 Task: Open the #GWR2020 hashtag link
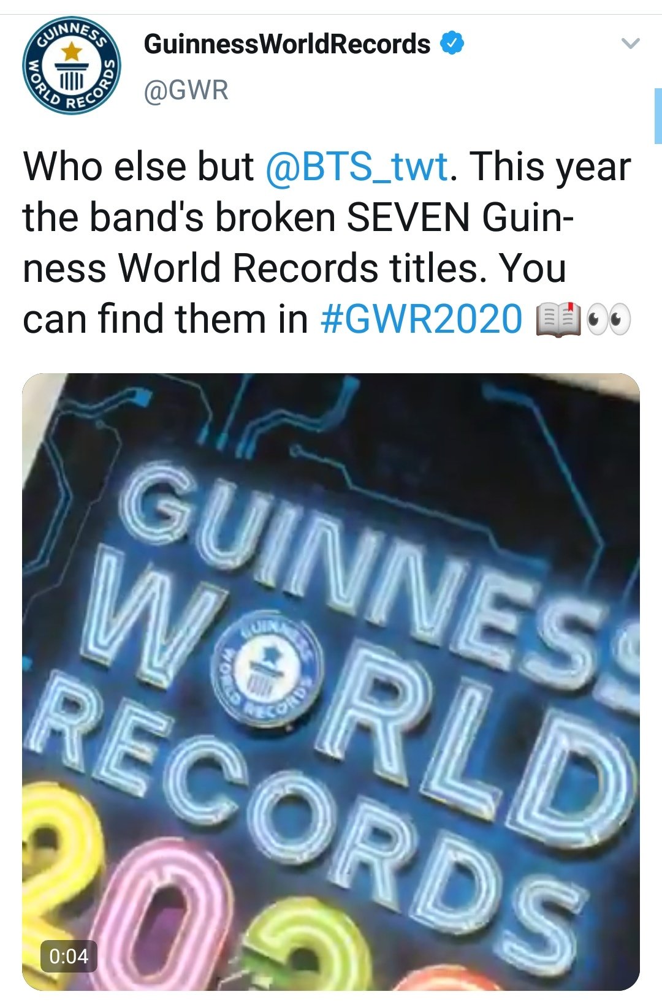422,319
